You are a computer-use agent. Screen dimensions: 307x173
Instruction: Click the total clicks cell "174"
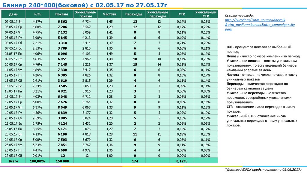pos(133,161)
